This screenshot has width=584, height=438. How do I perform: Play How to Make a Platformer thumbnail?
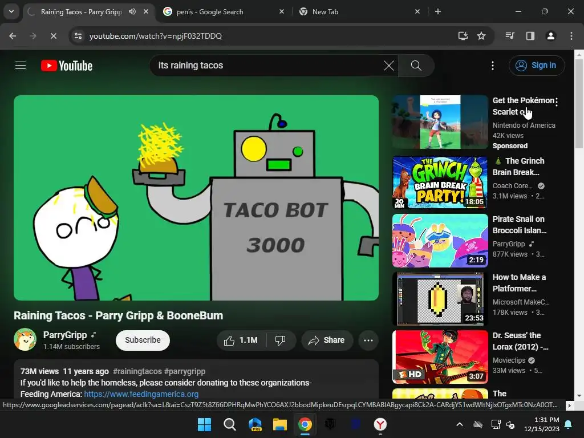coord(440,299)
